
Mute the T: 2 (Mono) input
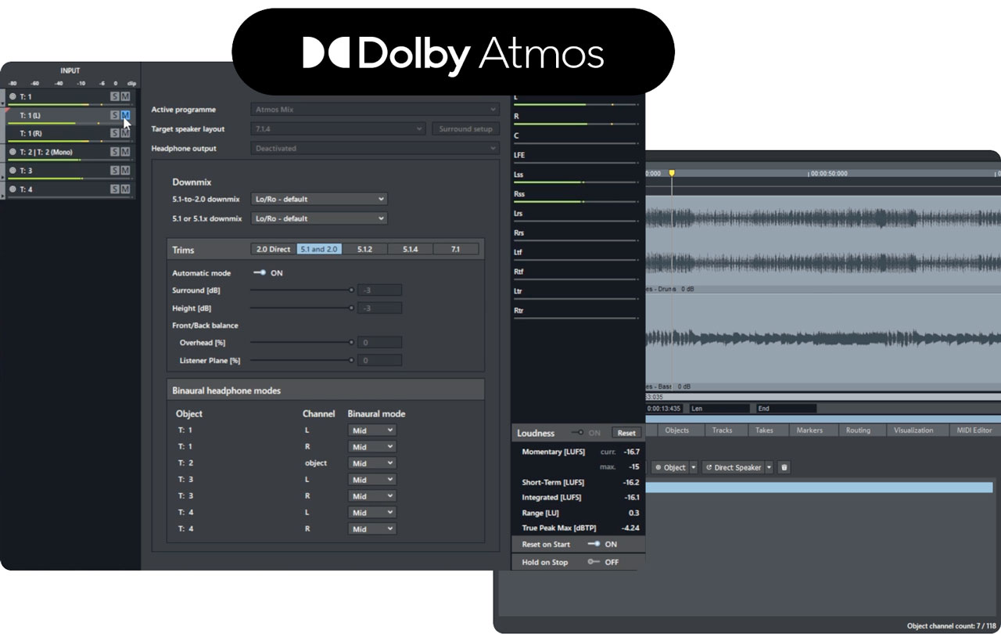[125, 152]
